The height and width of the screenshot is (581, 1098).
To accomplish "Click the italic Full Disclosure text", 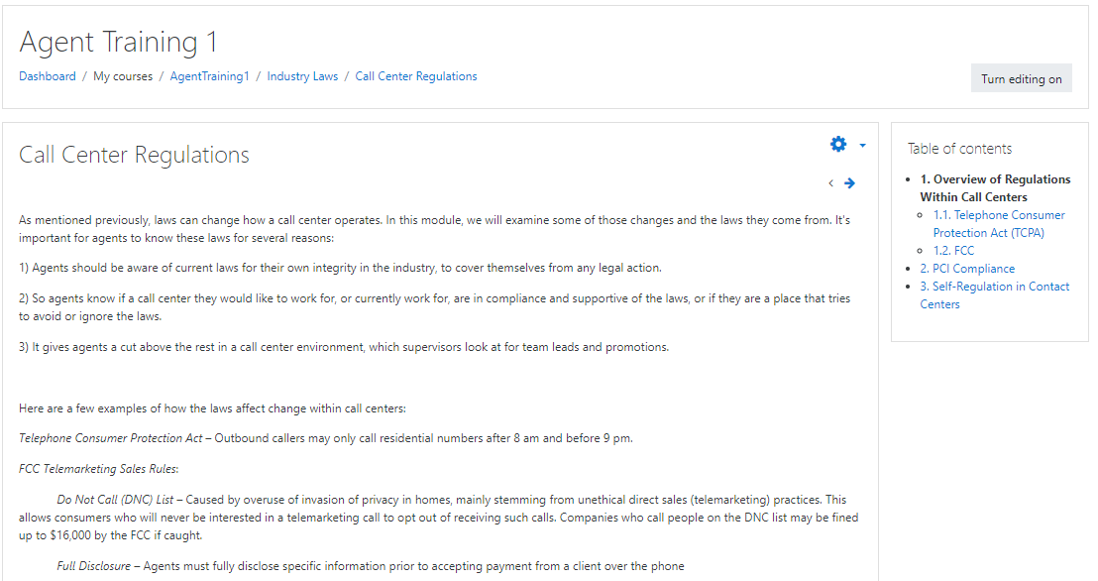I will pos(93,566).
